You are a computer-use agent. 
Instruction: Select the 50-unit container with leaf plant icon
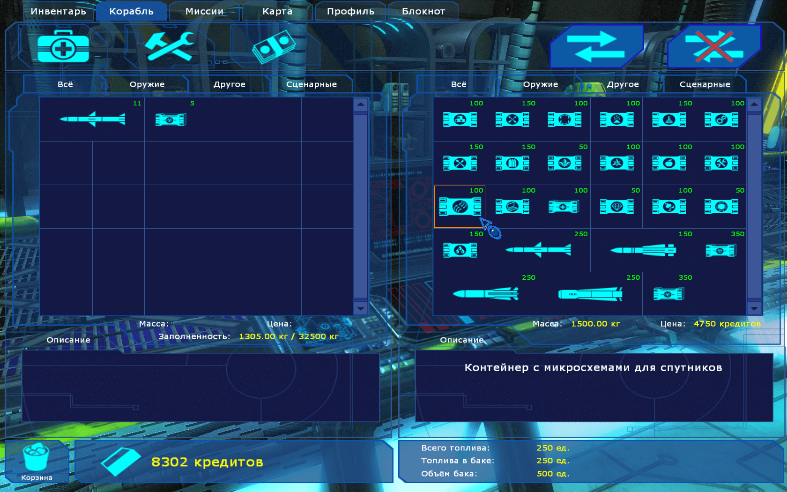click(x=564, y=163)
